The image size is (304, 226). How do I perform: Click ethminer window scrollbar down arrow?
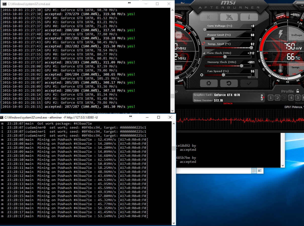pos(174,223)
